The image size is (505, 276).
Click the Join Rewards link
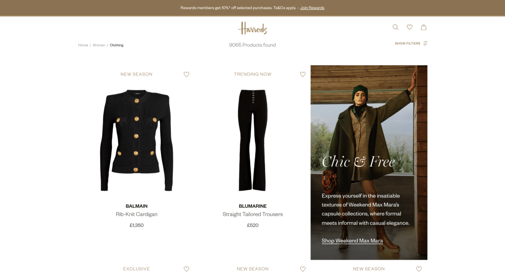(x=312, y=8)
